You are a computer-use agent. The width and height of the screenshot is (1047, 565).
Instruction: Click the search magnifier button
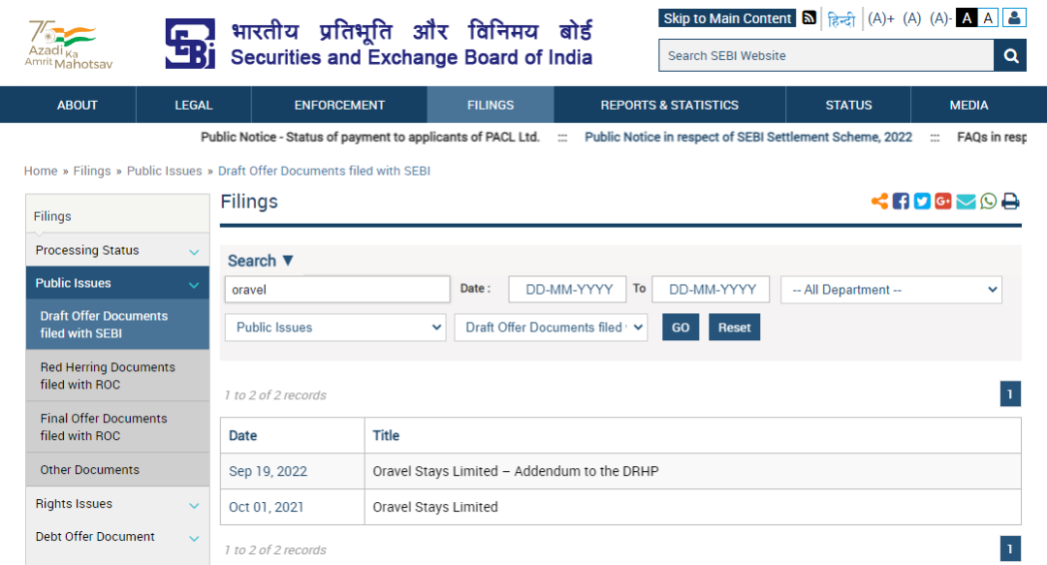[1010, 55]
